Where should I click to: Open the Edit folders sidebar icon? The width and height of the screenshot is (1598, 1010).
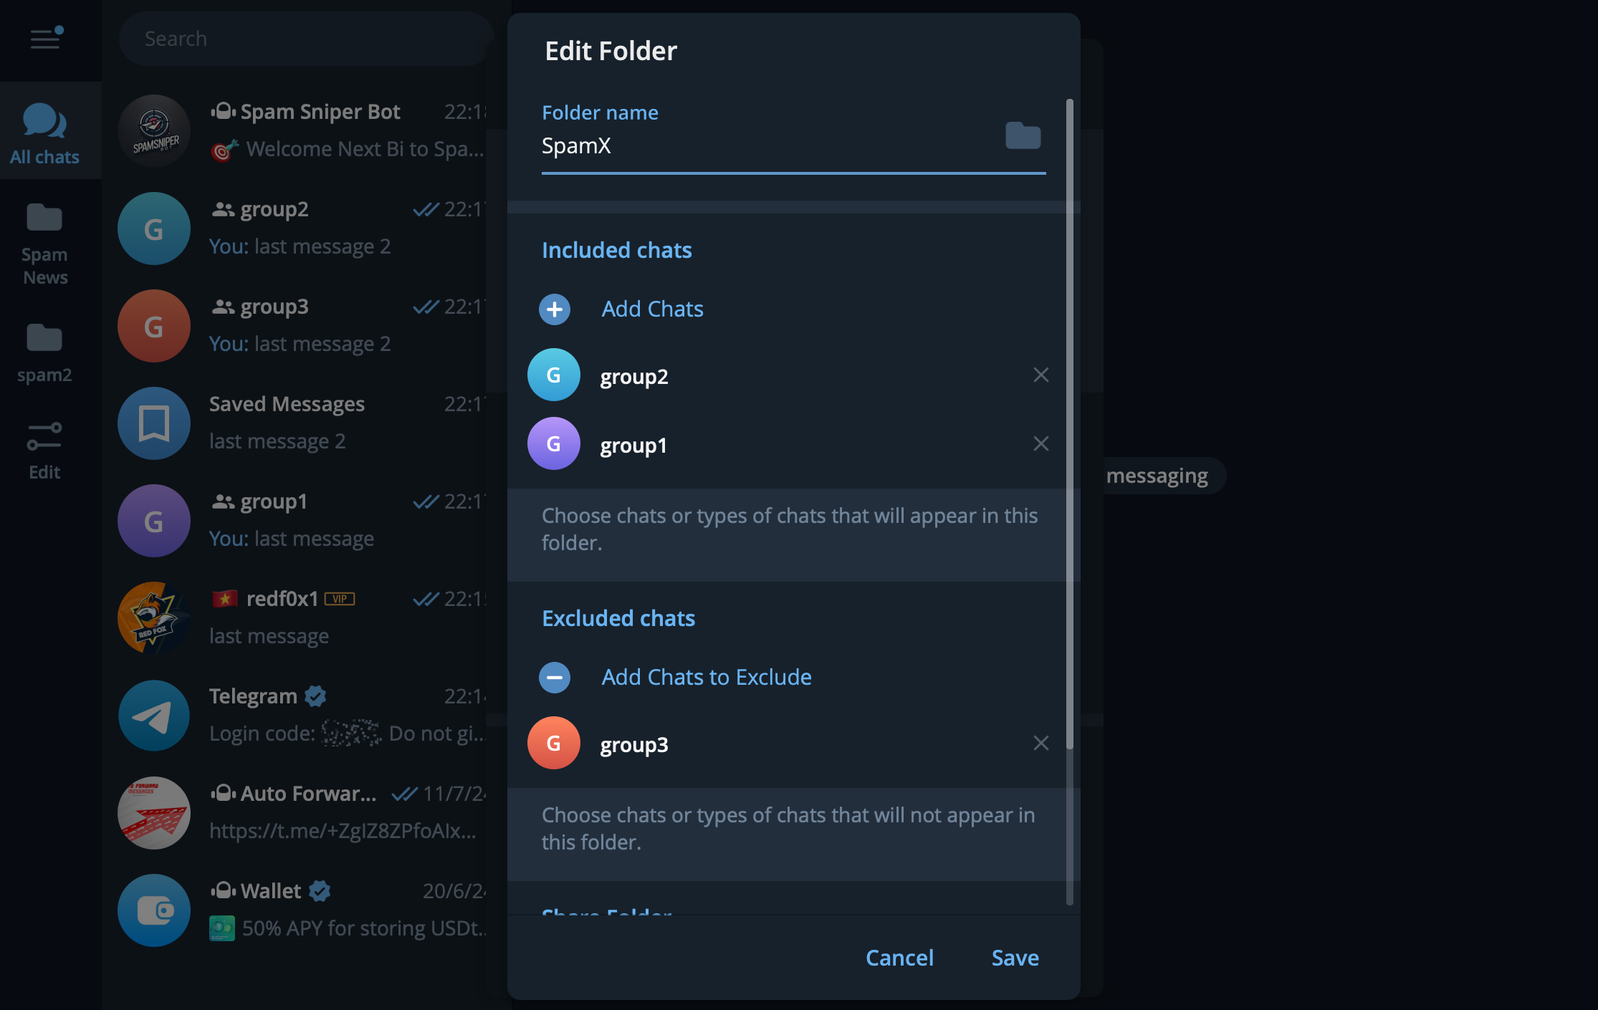pos(44,448)
